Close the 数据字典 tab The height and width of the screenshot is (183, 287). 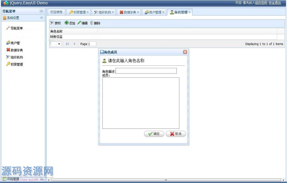[x=138, y=12]
